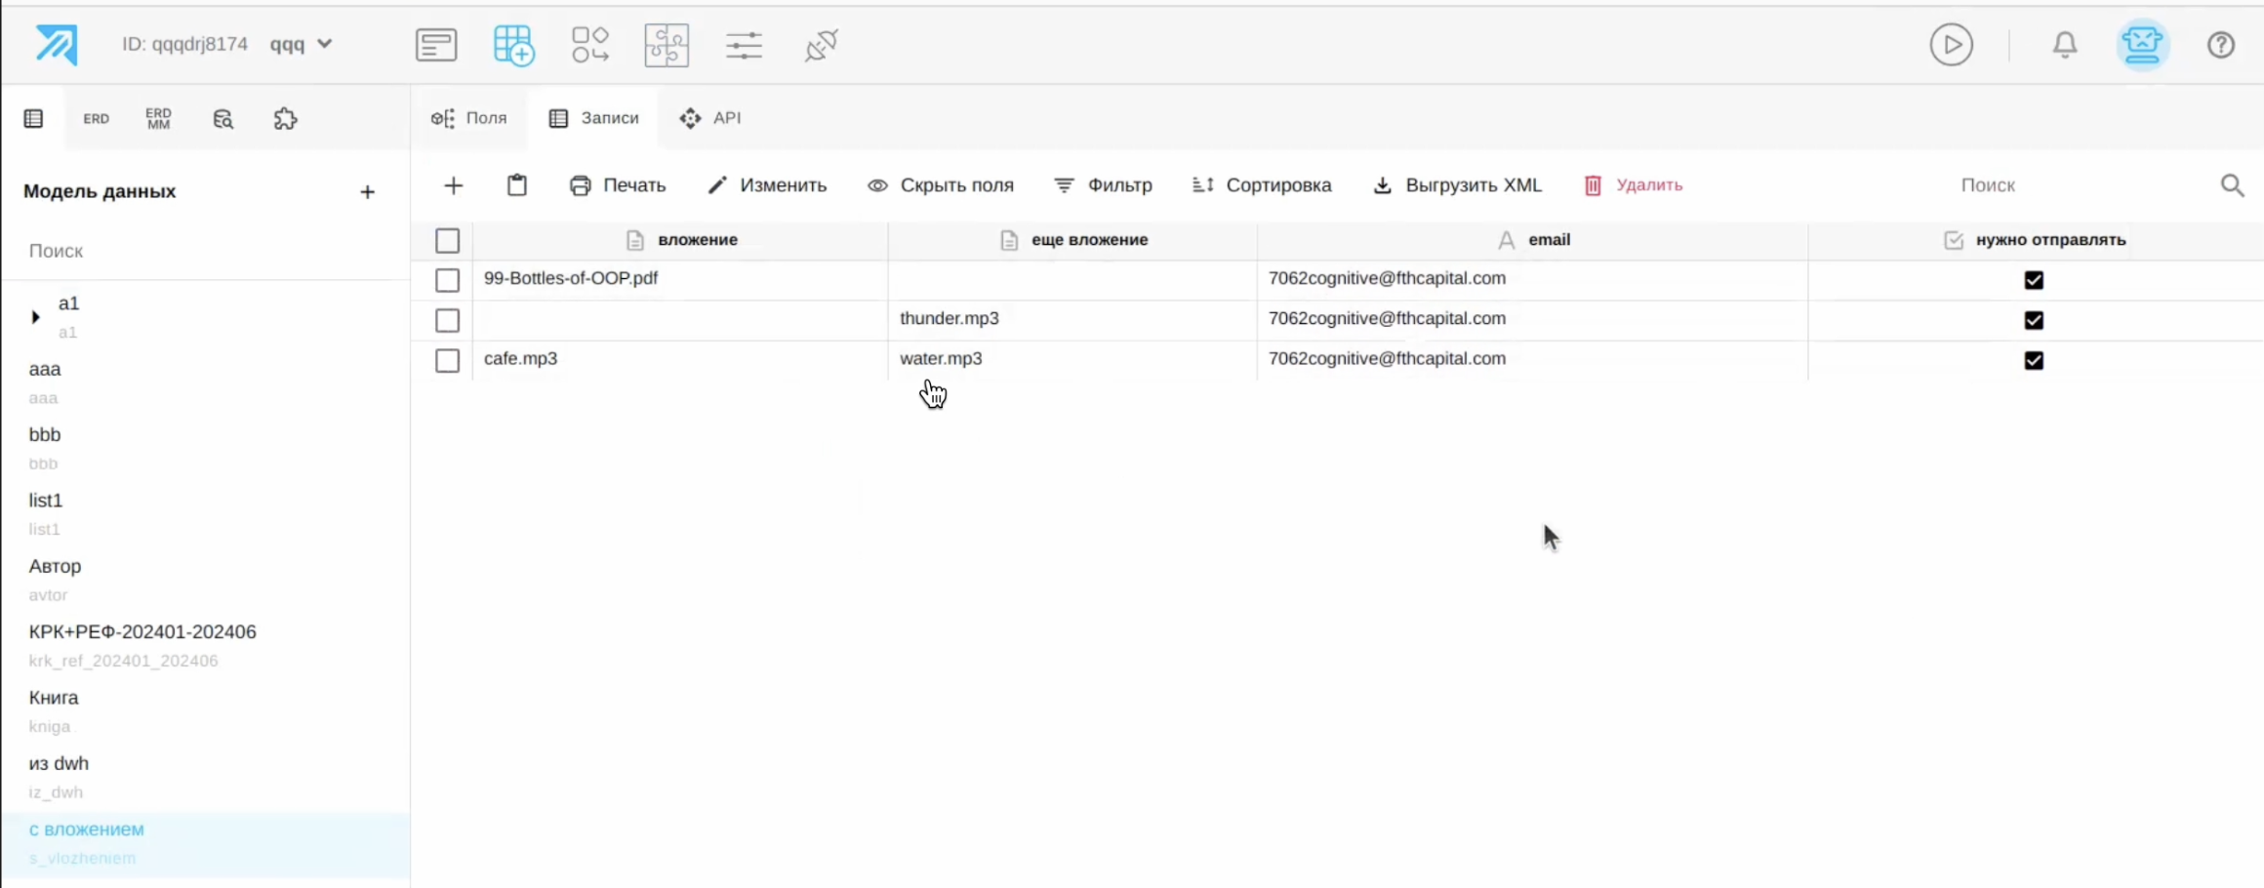Click the magnifier search icon at right
This screenshot has height=888, width=2264.
coord(2232,185)
